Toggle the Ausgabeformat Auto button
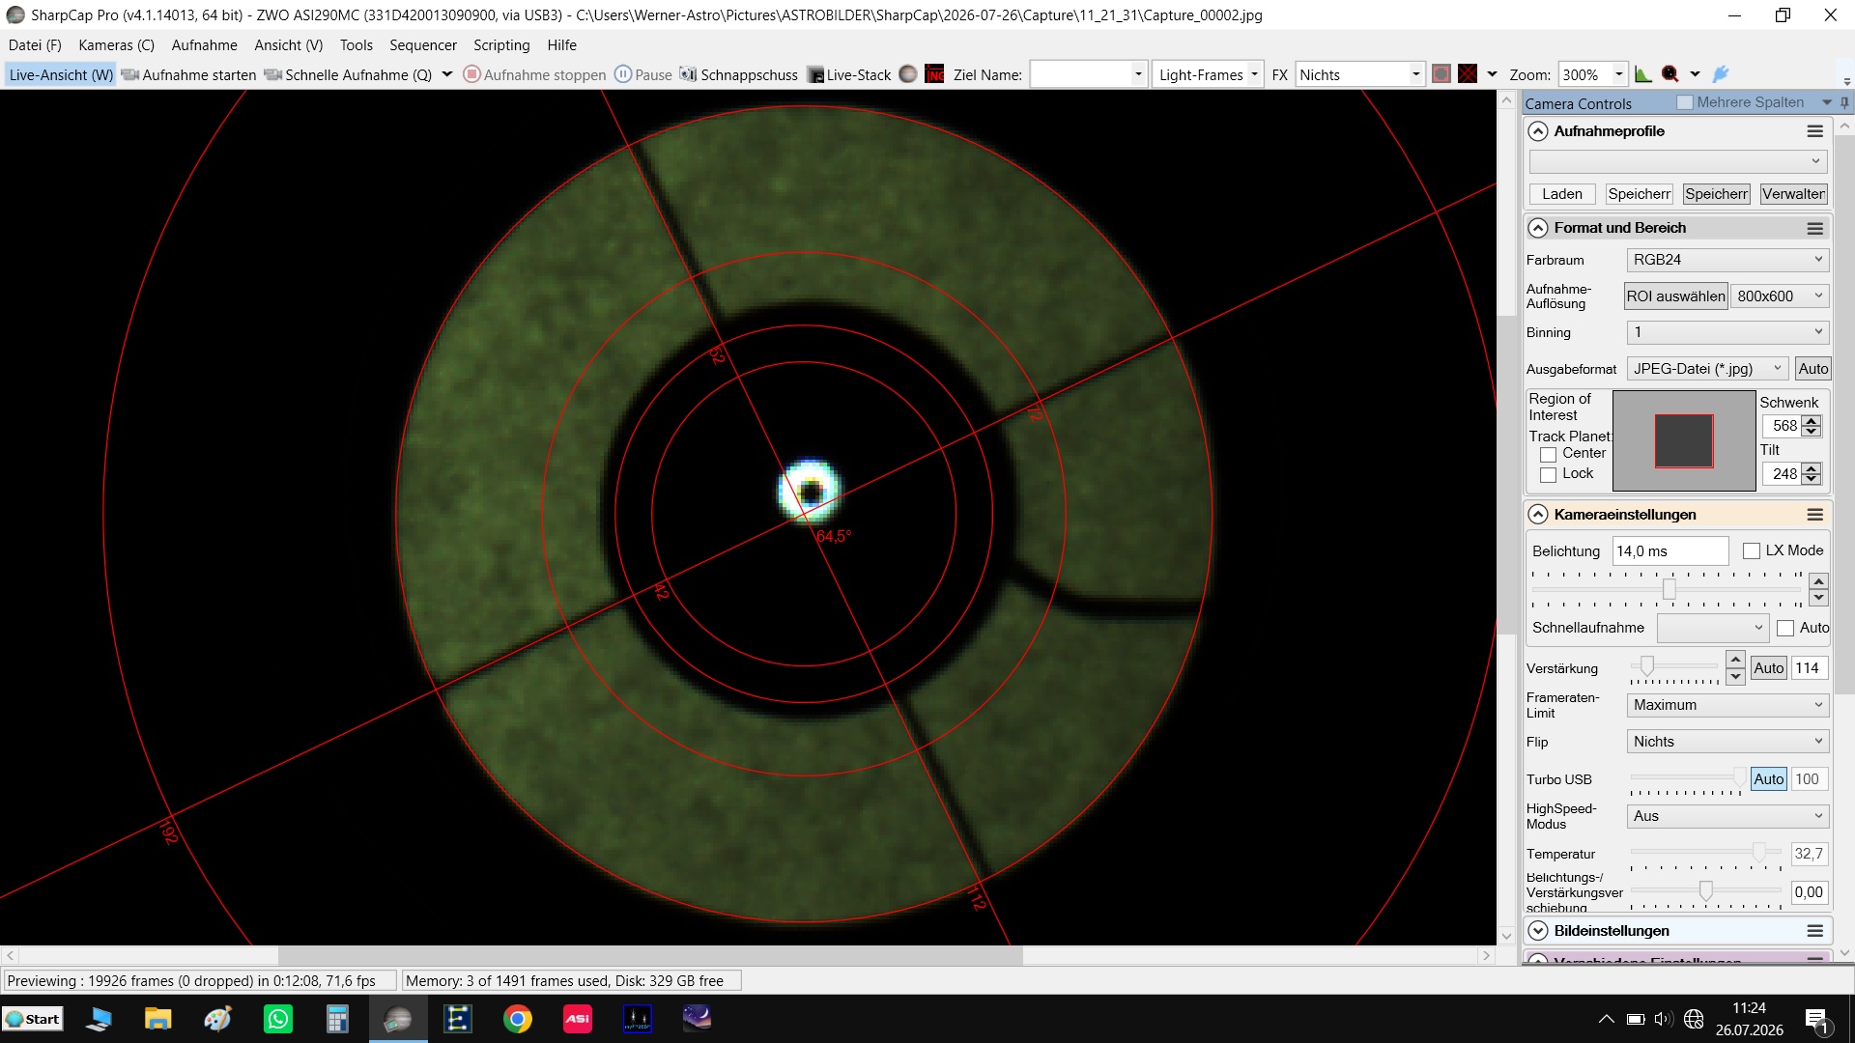Screen dimensions: 1855x1043 [x=1812, y=369]
